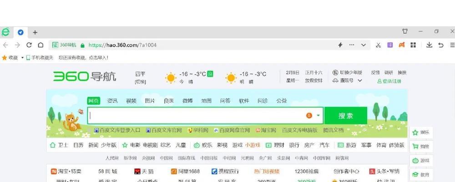Open the browser main menu icon
The height and width of the screenshot is (182, 455).
pyautogui.click(x=452, y=45)
